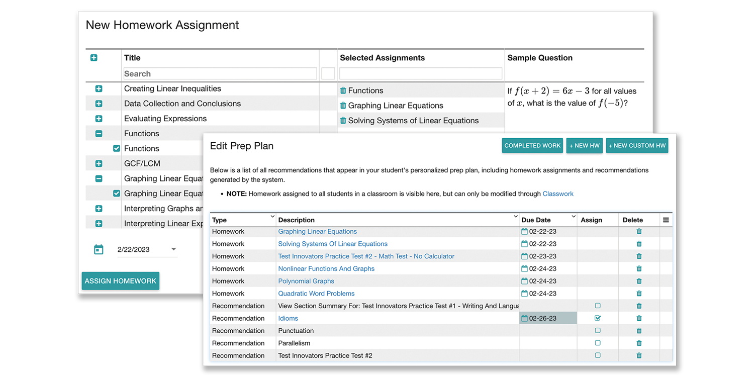Viewport: 754px width, 377px height.
Task: Delete the Parallelism recommendation row
Action: coord(639,343)
